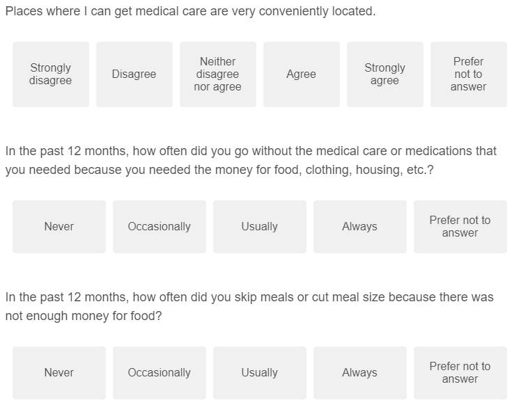
Task: Click the question about going without medications
Action: point(251,160)
